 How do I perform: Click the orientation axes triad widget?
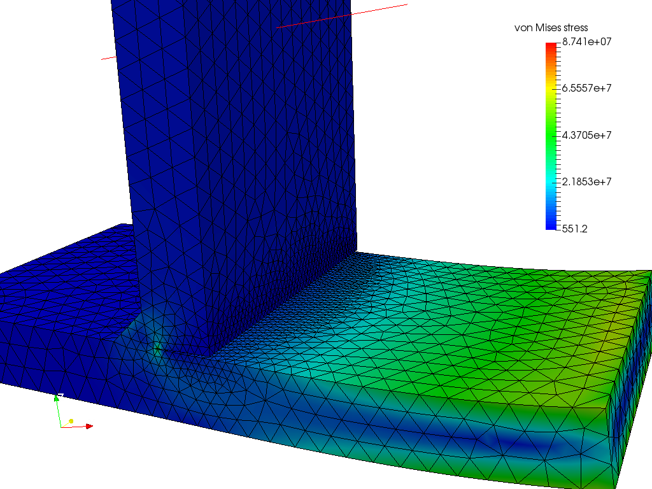click(73, 411)
